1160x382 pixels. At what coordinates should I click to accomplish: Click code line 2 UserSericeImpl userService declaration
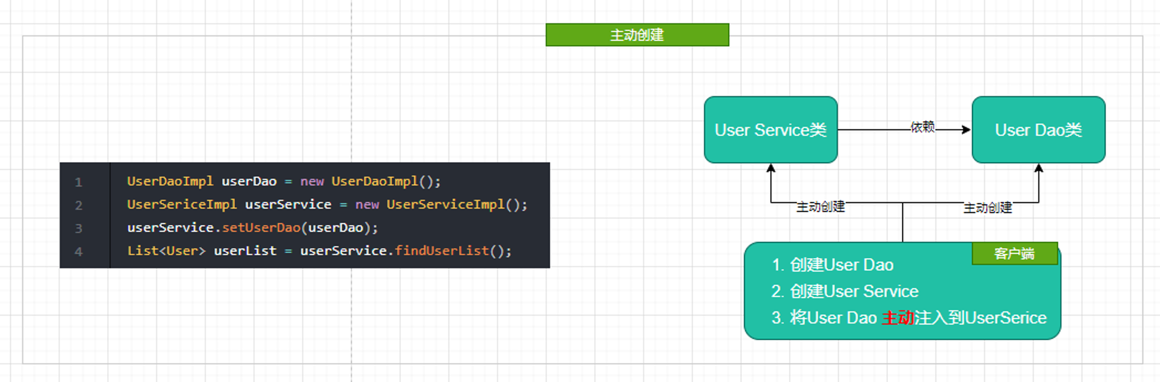point(327,204)
